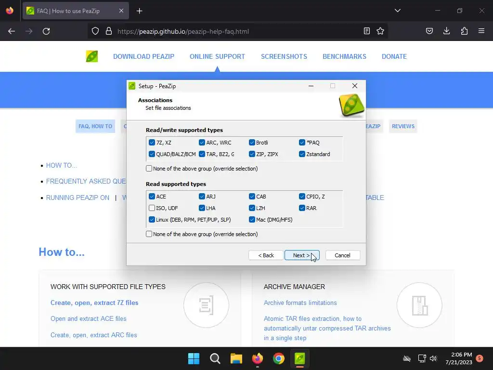Open ONLINE SUPPORT menu item

(217, 56)
